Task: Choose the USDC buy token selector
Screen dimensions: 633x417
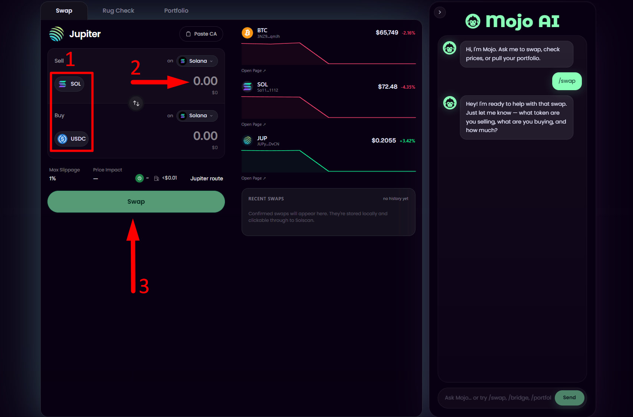Action: pyautogui.click(x=72, y=139)
